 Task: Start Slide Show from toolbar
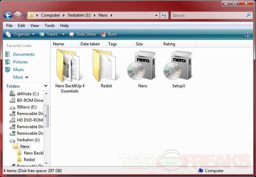(83, 34)
